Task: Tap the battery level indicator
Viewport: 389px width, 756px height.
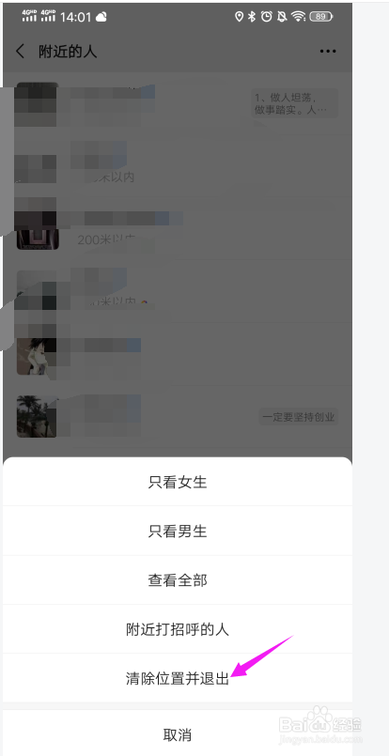Action: (321, 17)
